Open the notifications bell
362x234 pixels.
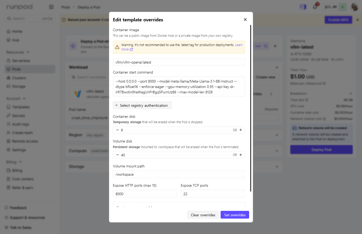pyautogui.click(x=315, y=7)
